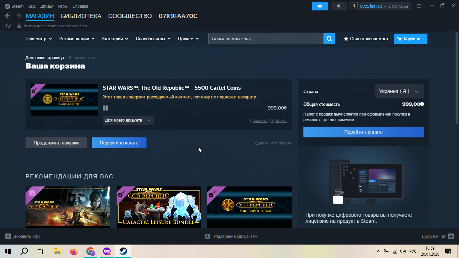
Task: Click the downloads manager icon
Action: [207, 236]
